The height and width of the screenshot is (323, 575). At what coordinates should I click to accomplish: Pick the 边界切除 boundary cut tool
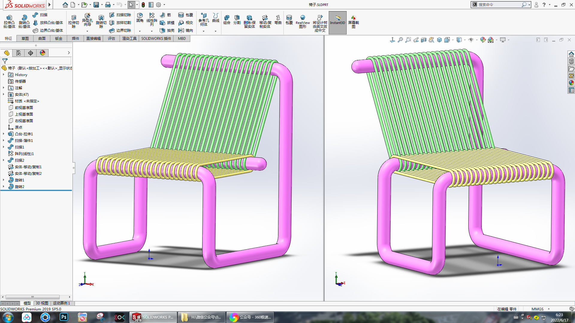click(x=120, y=30)
